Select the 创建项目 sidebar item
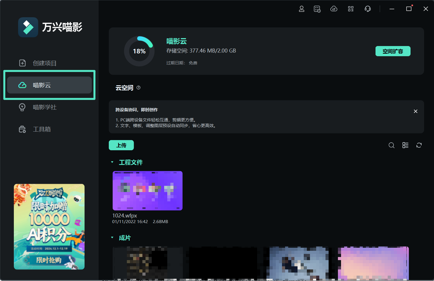The width and height of the screenshot is (434, 281). pyautogui.click(x=45, y=63)
